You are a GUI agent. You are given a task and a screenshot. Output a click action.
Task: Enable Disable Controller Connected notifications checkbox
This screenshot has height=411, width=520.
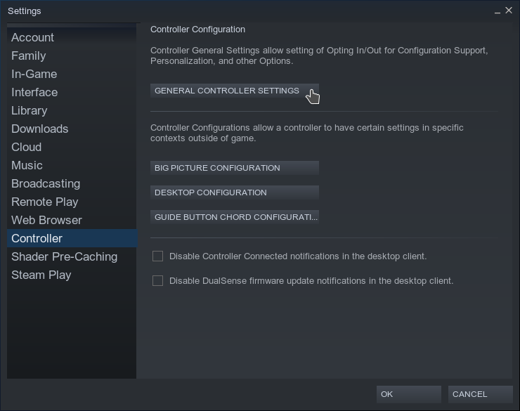coord(157,256)
